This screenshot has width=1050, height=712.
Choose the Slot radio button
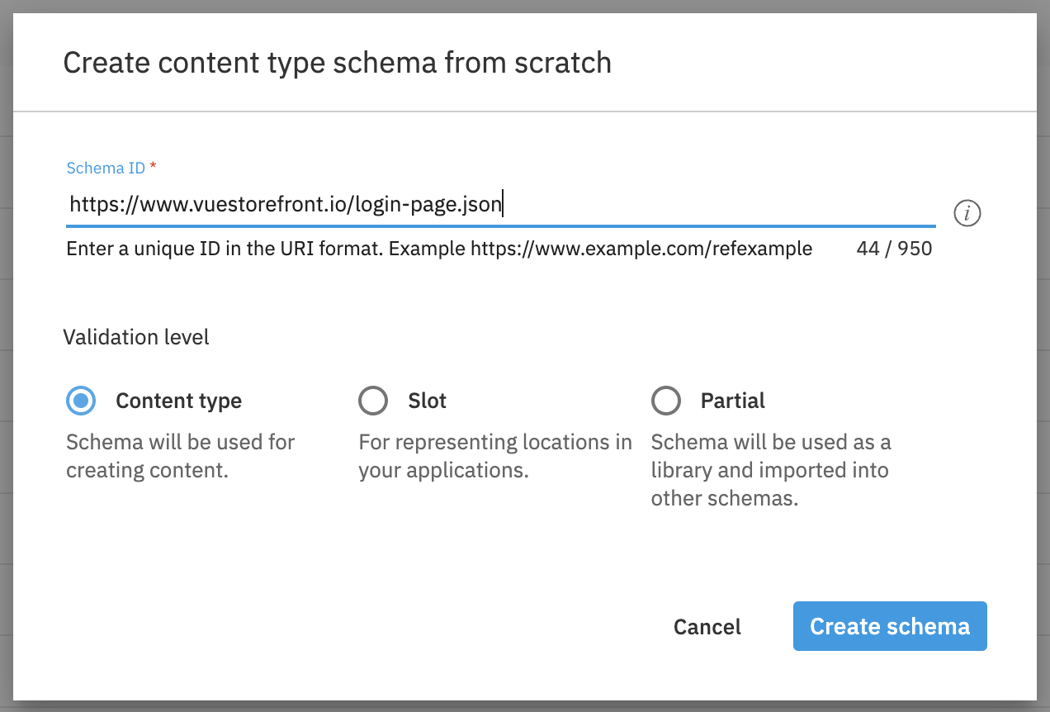point(373,401)
